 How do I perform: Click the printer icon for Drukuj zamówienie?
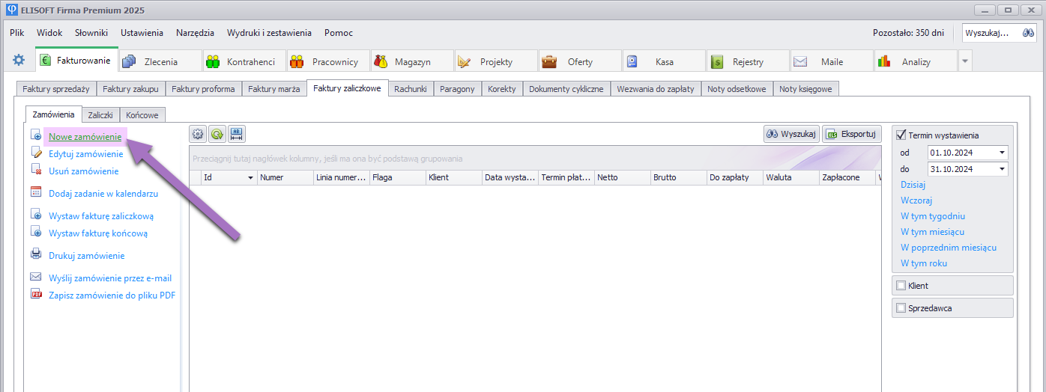36,254
